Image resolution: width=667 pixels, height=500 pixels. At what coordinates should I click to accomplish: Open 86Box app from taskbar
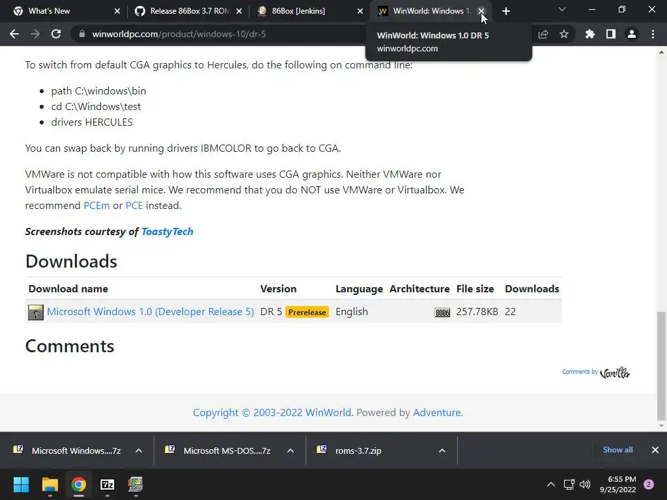pyautogui.click(x=135, y=484)
